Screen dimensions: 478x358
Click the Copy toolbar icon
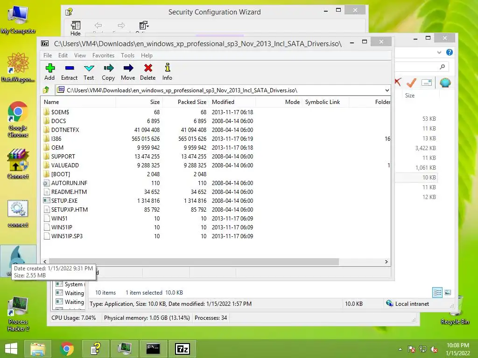108,72
